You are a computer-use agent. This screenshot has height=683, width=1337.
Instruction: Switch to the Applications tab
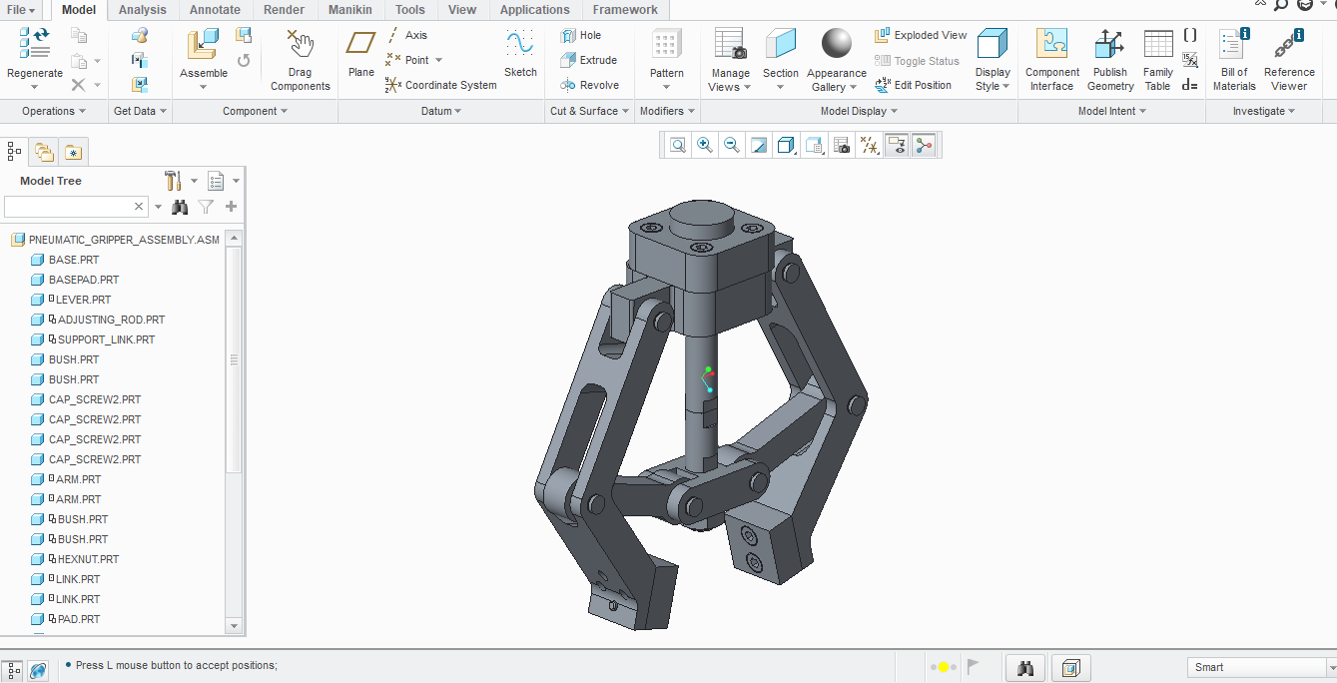pos(535,10)
